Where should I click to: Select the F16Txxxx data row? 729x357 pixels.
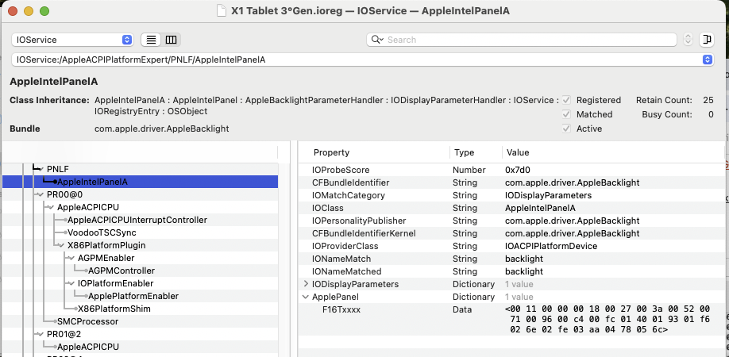(x=511, y=320)
